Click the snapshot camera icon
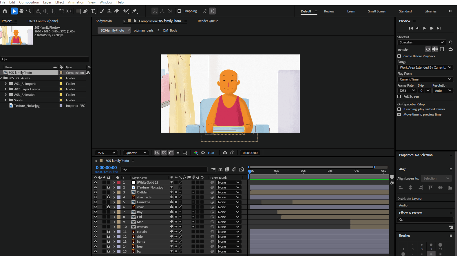457x256 pixels. 225,153
